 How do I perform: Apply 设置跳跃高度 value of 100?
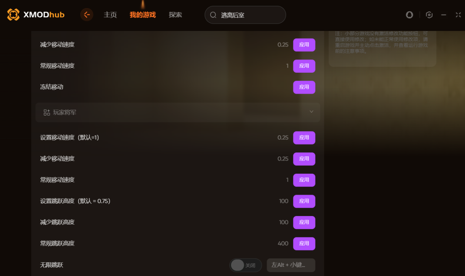[x=304, y=201]
